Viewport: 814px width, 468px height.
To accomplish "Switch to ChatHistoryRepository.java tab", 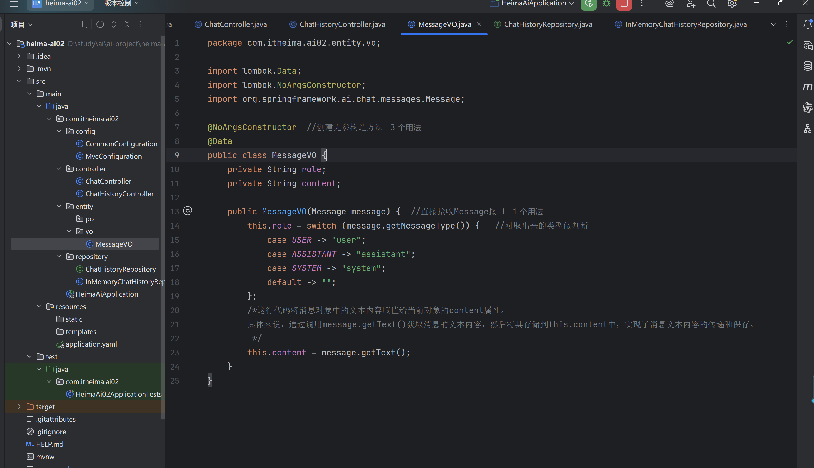I will click(x=548, y=24).
